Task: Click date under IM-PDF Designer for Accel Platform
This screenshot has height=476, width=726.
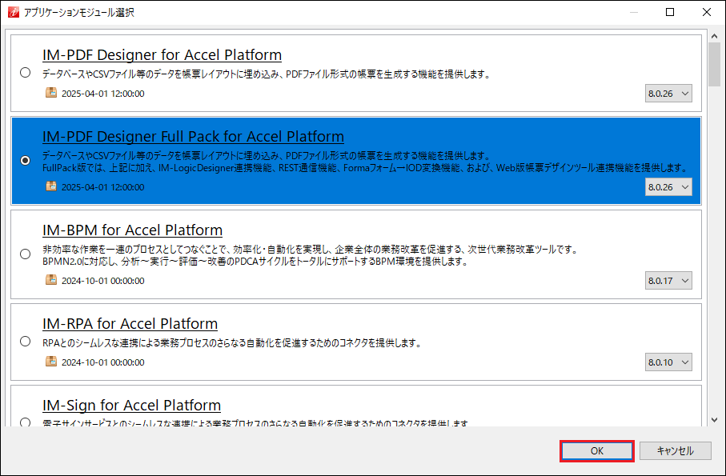Action: pos(102,94)
